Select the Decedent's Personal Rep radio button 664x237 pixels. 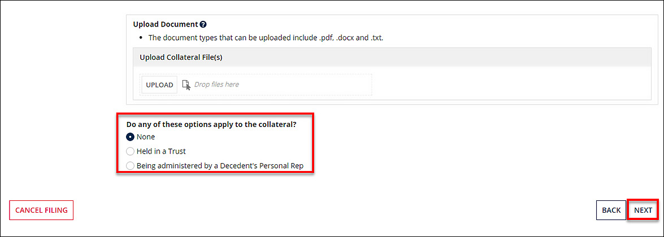(131, 166)
